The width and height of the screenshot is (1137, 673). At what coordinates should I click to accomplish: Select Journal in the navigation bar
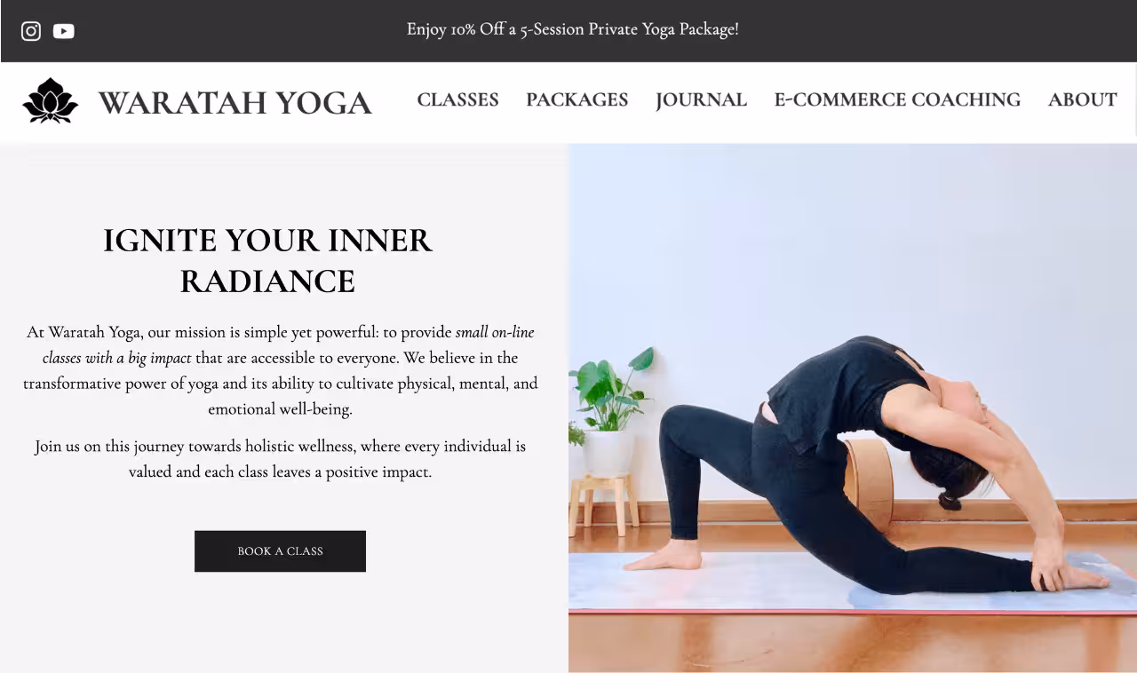(701, 99)
